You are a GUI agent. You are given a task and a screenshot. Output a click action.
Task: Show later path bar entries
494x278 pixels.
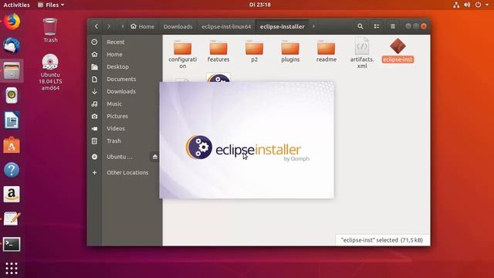313,26
